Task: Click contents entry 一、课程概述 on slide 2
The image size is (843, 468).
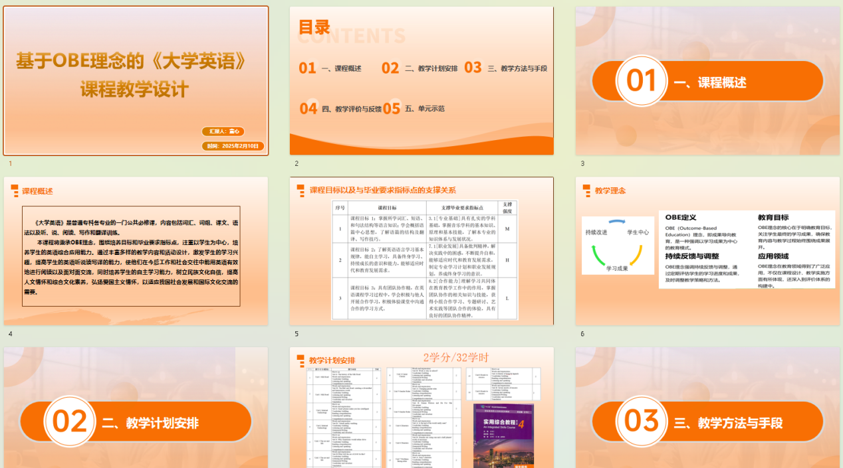Action: [341, 68]
